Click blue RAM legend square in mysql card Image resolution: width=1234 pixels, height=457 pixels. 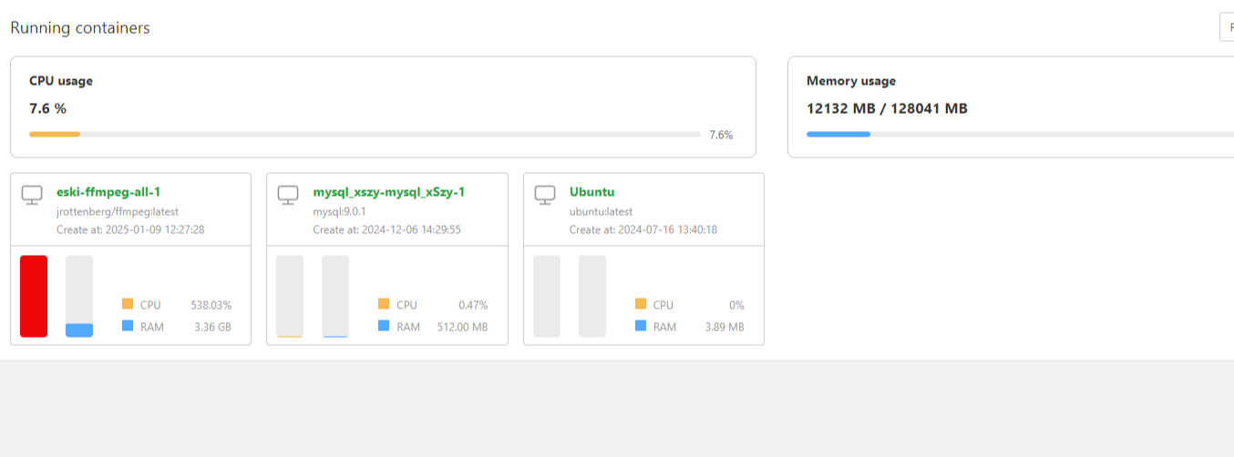pos(384,326)
